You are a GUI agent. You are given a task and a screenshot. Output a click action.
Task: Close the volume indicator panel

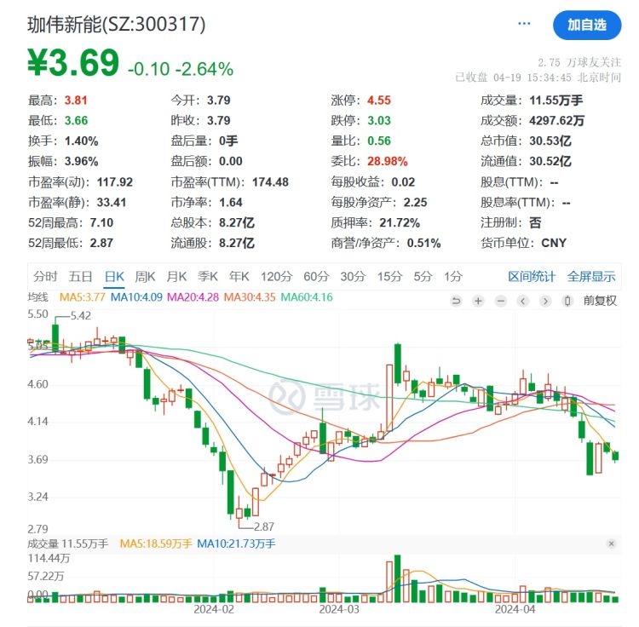(x=611, y=544)
